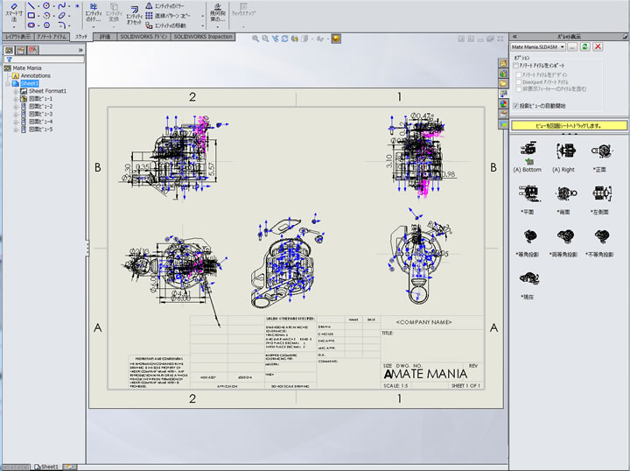The height and width of the screenshot is (471, 630).
Task: Click the Mirror Entities tool
Action: click(x=165, y=5)
